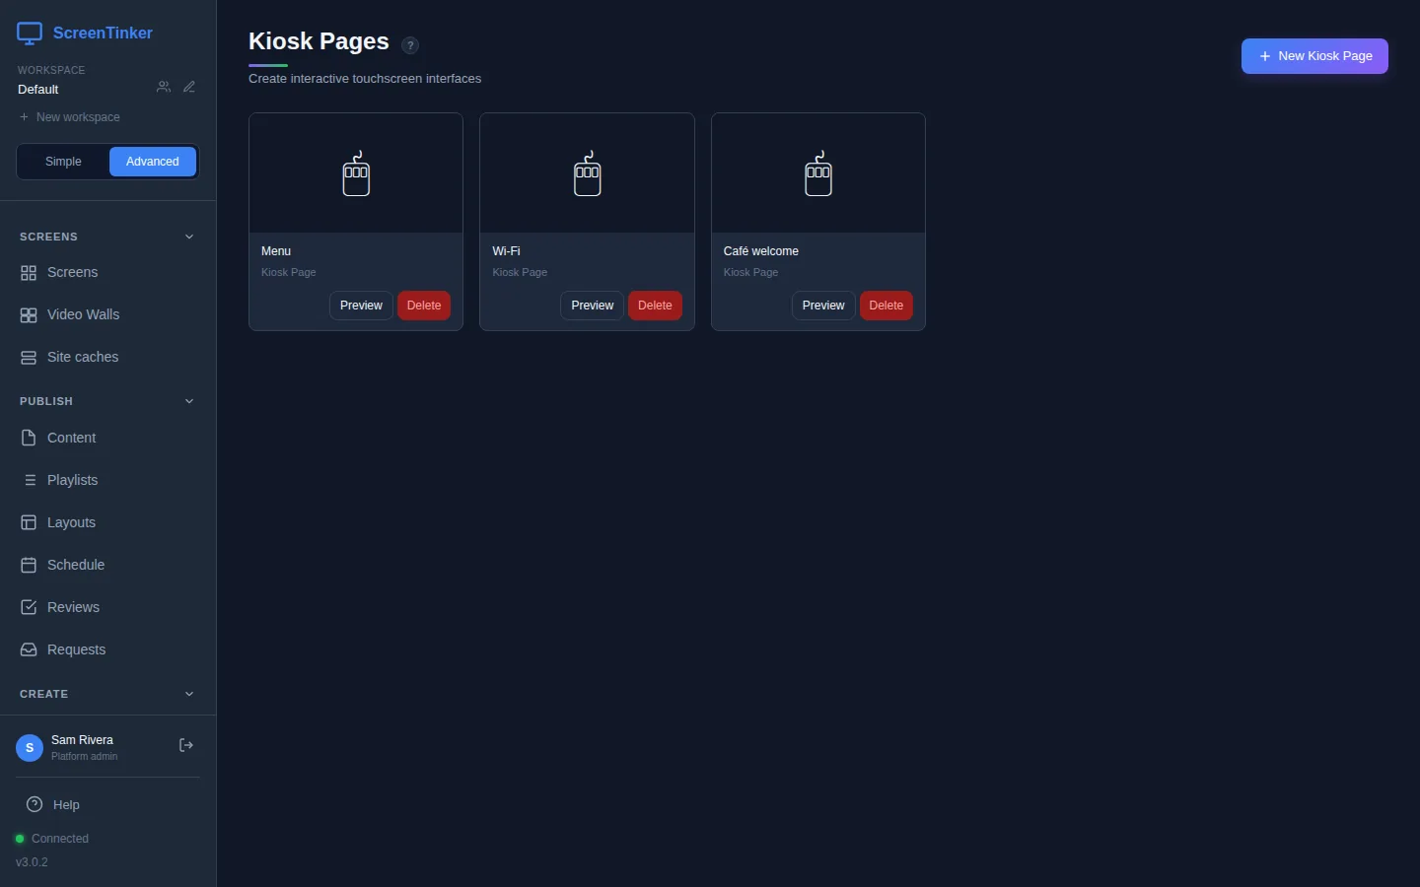This screenshot has height=887, width=1420.
Task: Click the Layouts panel icon
Action: pyautogui.click(x=29, y=522)
